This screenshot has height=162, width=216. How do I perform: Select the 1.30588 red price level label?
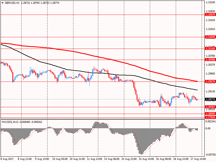210,60
